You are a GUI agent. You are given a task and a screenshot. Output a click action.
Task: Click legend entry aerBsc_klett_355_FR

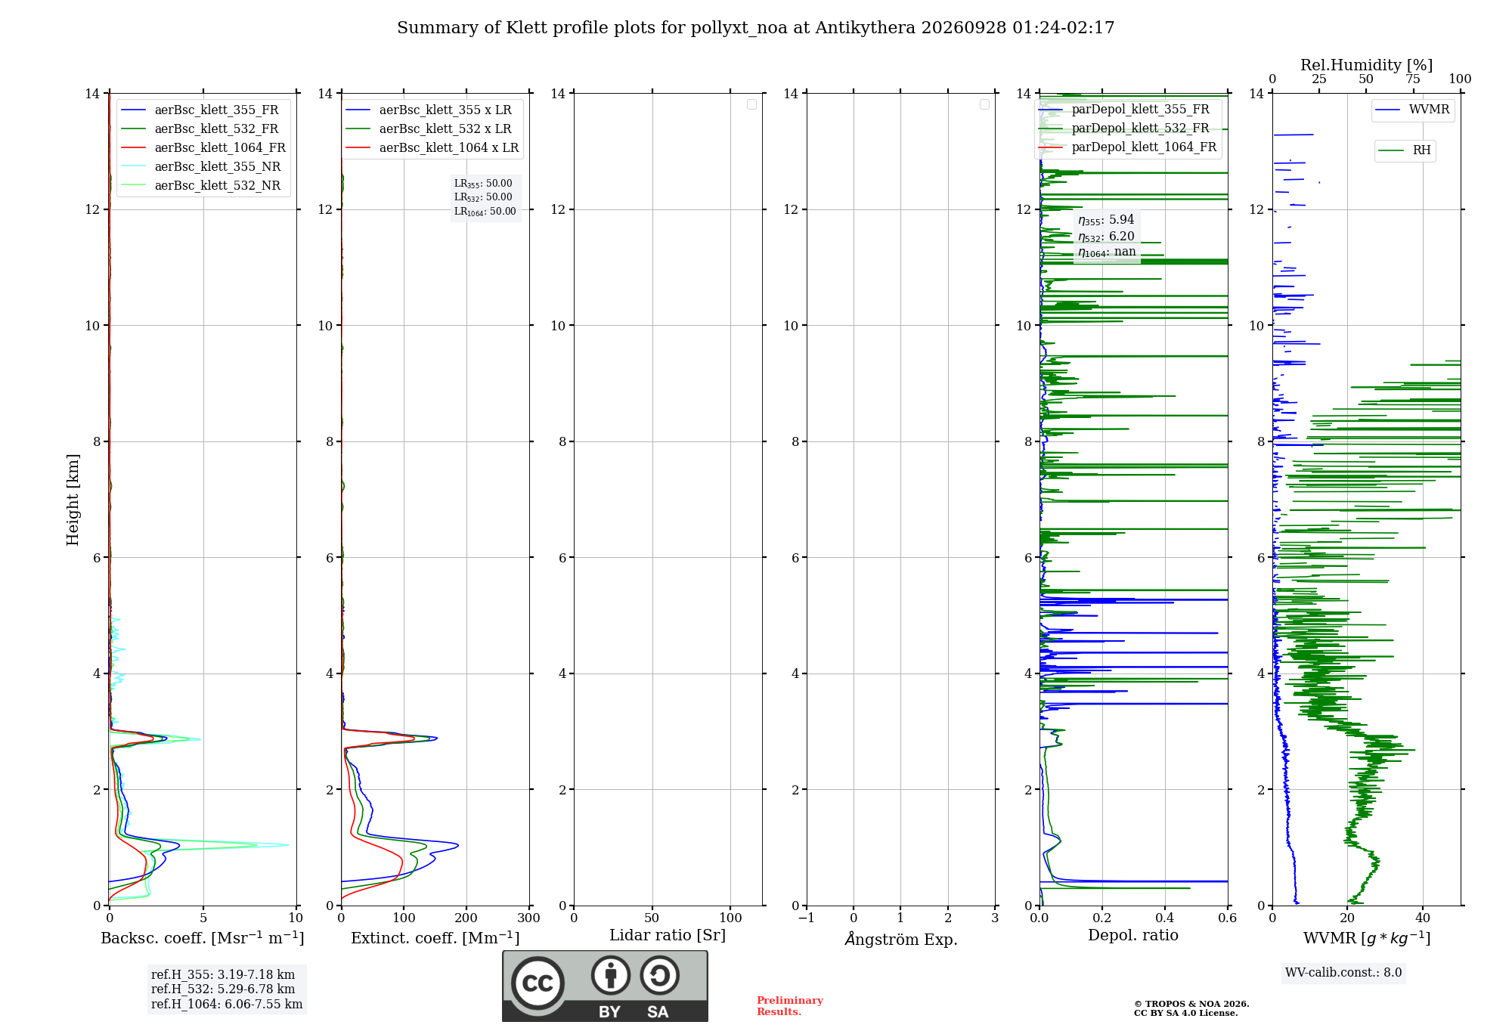(x=200, y=110)
